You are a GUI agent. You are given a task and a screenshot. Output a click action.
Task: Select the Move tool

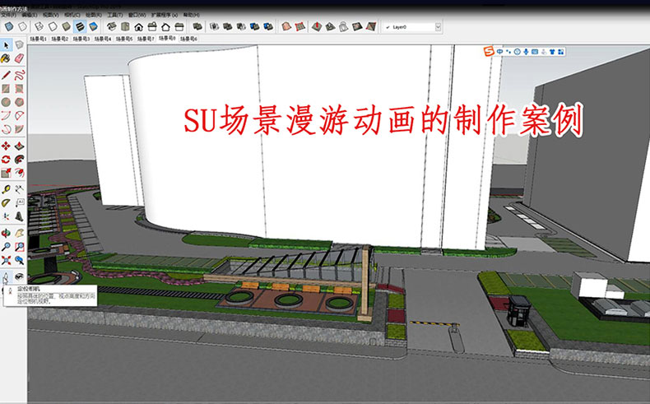click(7, 146)
